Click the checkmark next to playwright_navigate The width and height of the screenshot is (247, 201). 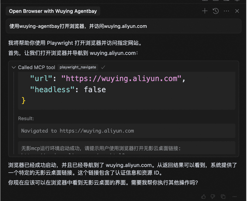click(103, 67)
